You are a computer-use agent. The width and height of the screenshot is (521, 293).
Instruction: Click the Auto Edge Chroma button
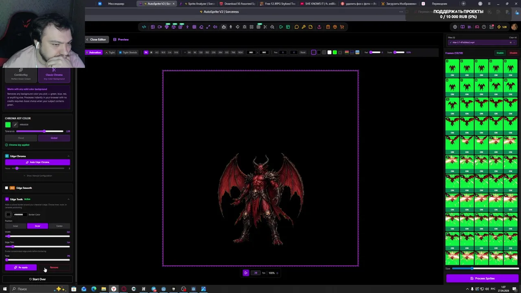click(x=37, y=162)
